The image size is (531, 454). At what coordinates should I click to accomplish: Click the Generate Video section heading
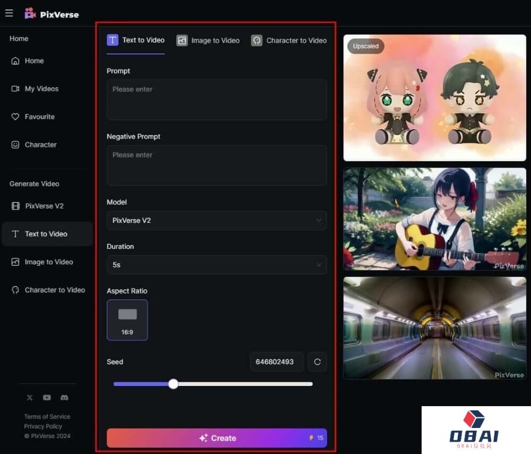pyautogui.click(x=34, y=184)
